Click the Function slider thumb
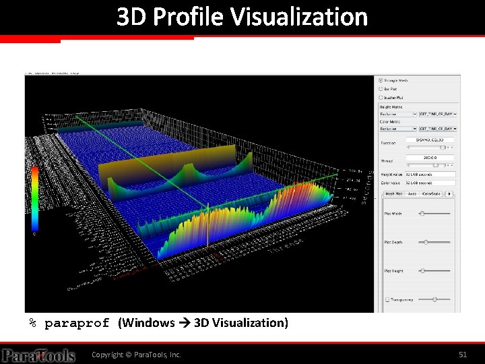485x364 pixels. [x=443, y=148]
